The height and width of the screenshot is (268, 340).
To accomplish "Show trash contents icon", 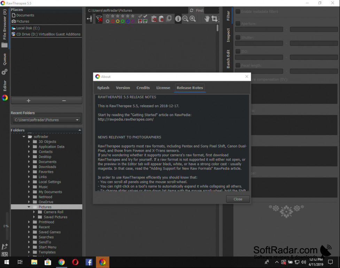I will click(154, 19).
